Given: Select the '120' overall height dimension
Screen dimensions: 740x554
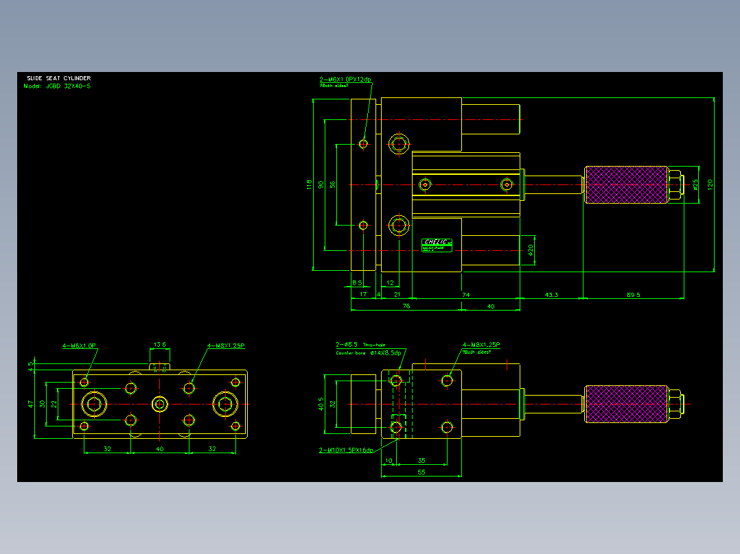Looking at the screenshot, I should [x=710, y=184].
